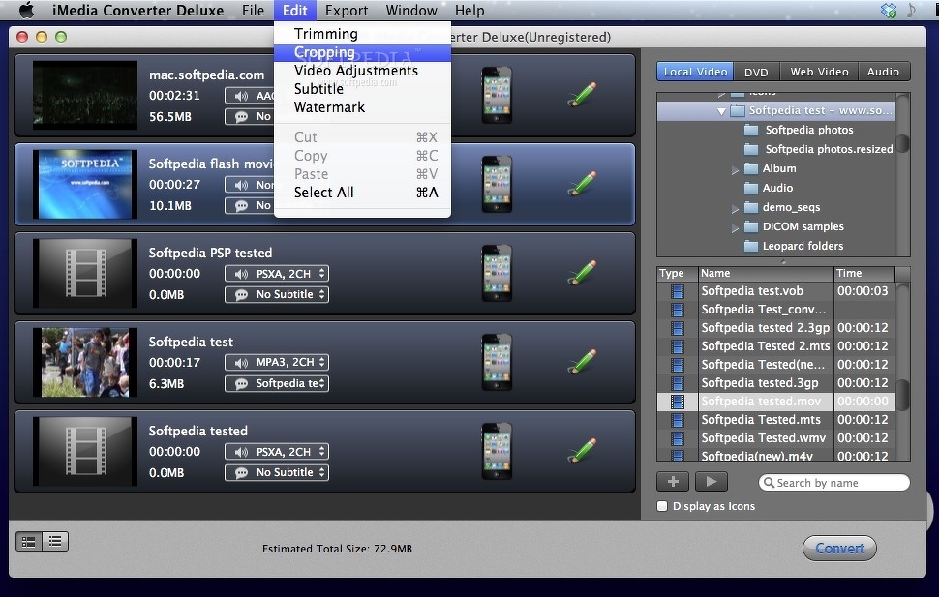Click the green pencil edit icon for Softpedia tested
The width and height of the screenshot is (939, 597).
[582, 452]
